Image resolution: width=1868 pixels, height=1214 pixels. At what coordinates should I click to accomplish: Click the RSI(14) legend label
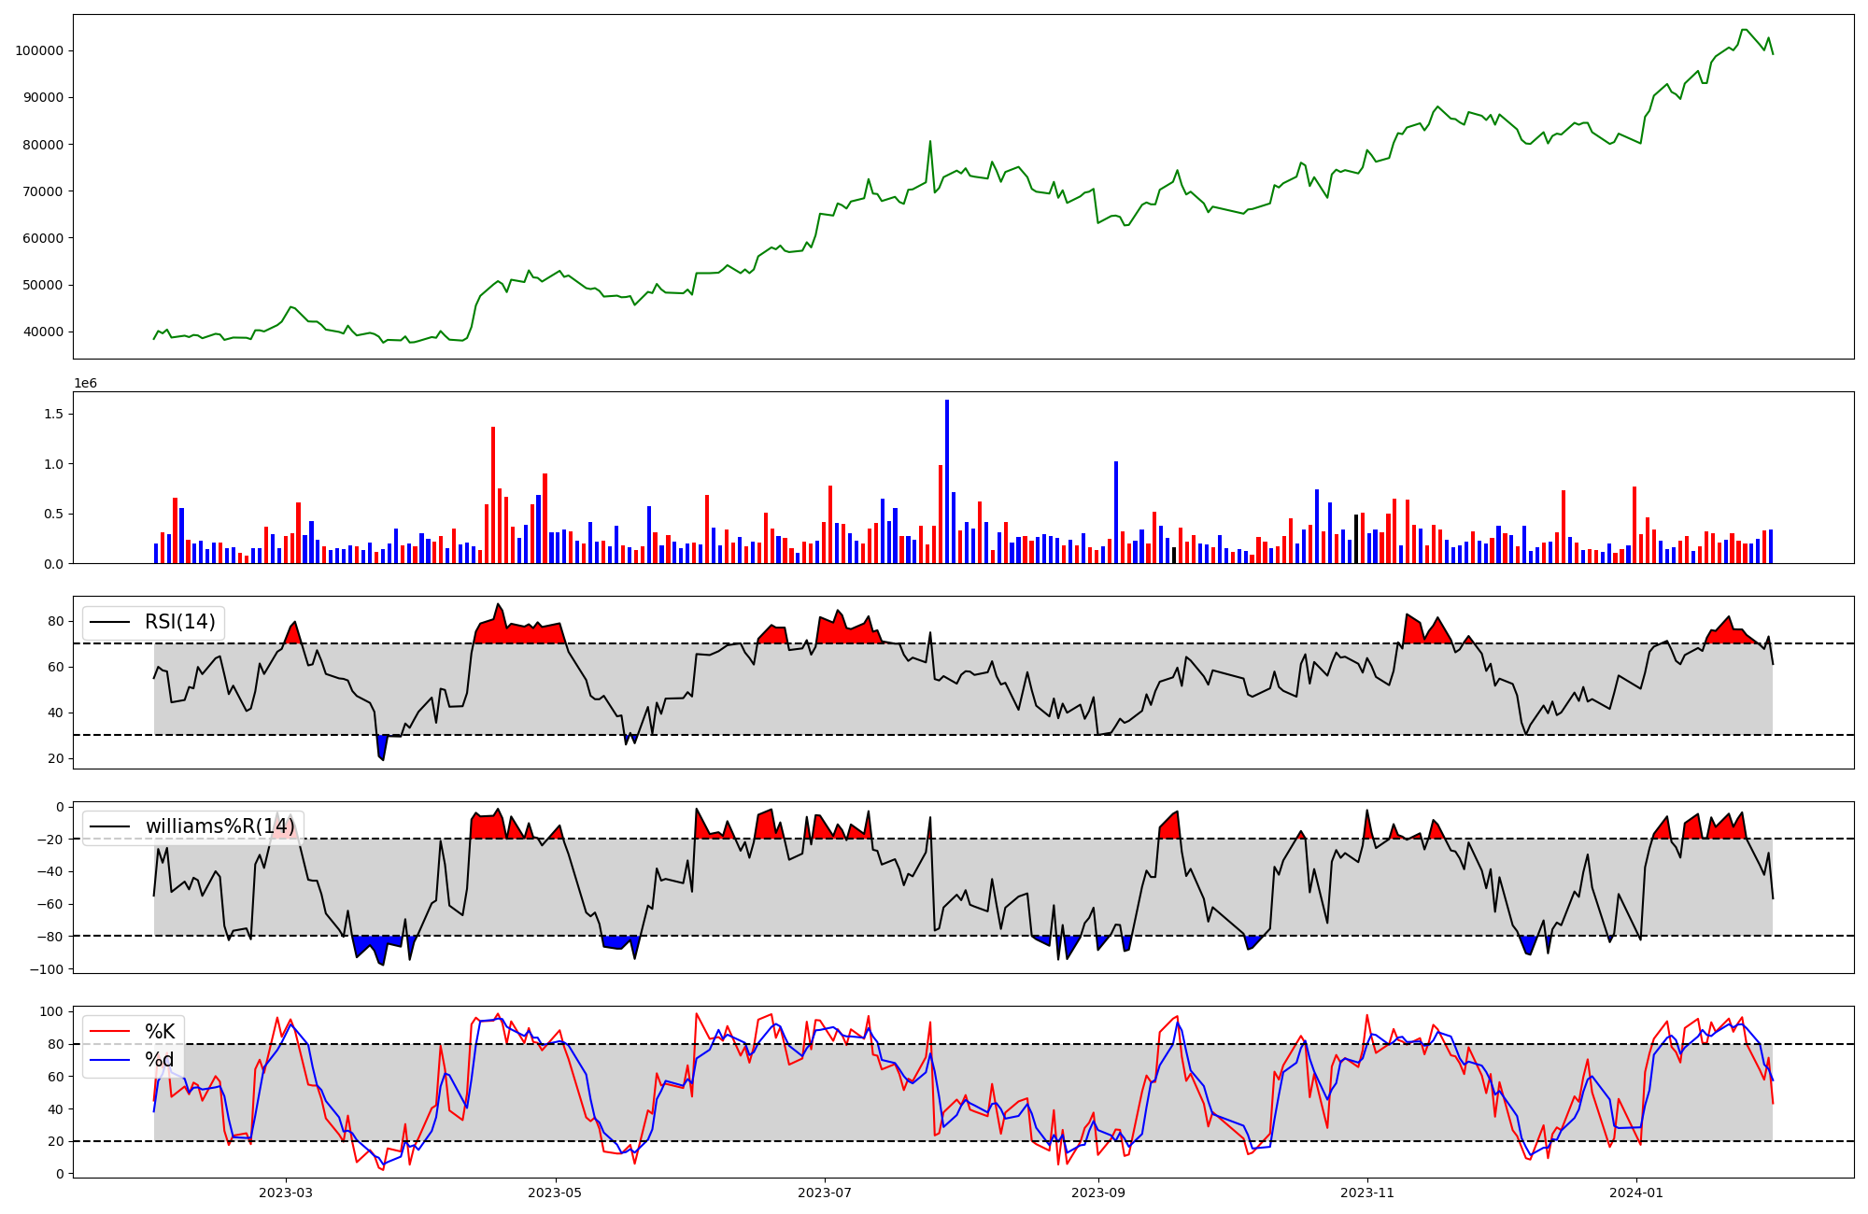(179, 622)
